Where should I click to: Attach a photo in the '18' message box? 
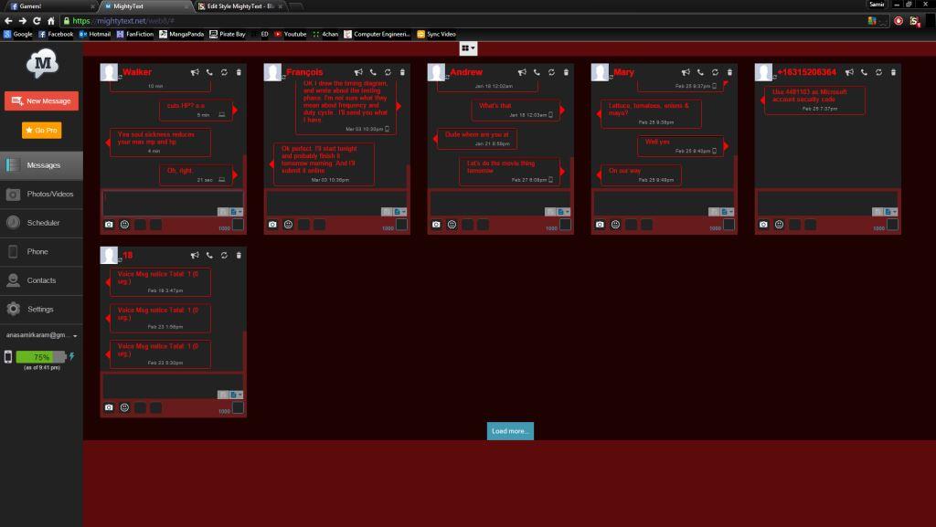click(109, 407)
